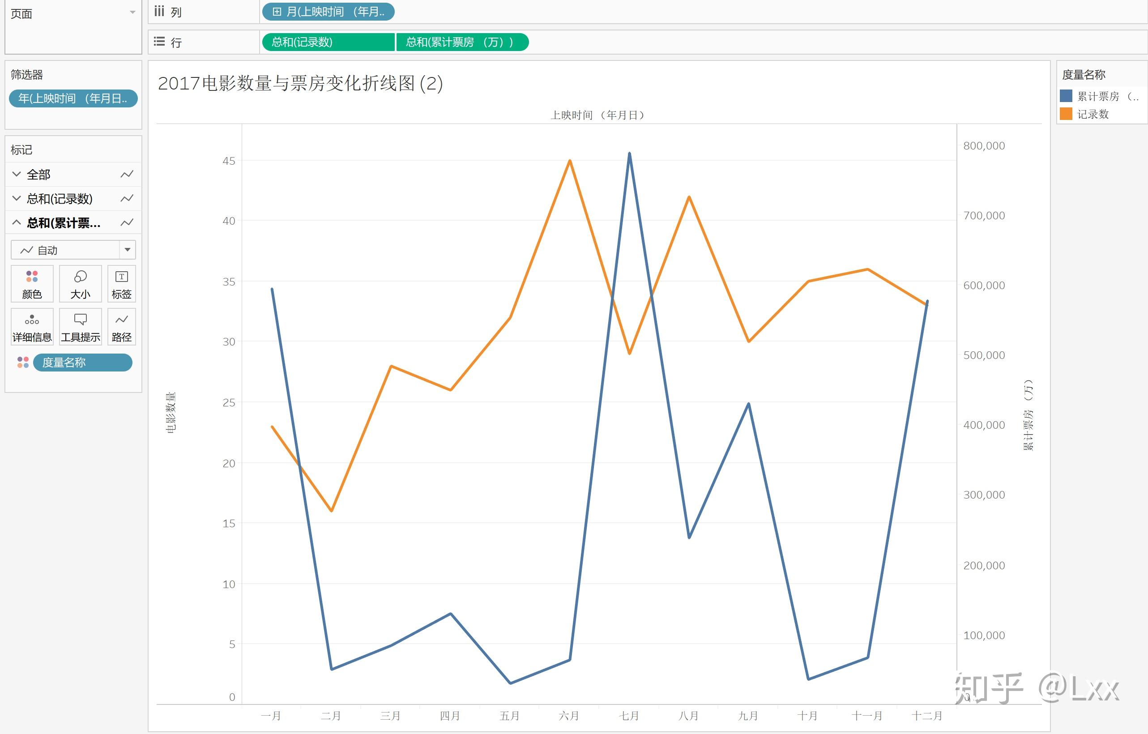Open the 工具提示 (Tooltip) marks card
The image size is (1148, 734).
tap(80, 326)
